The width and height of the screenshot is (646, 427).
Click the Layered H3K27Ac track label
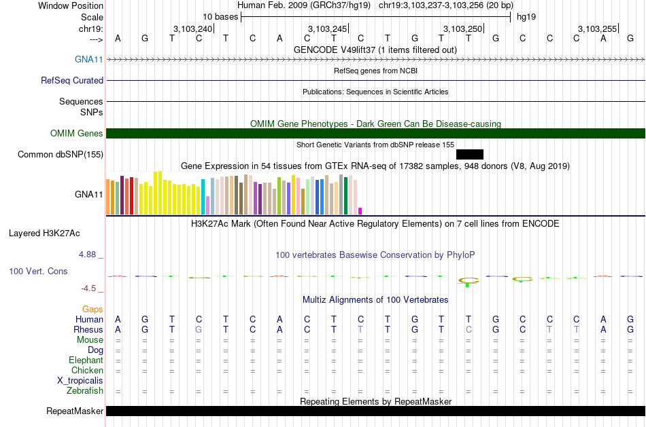click(x=44, y=233)
